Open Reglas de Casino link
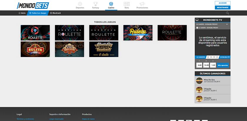The width and height of the screenshot is (247, 121). coord(89,119)
